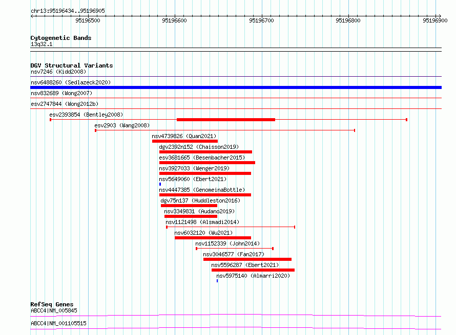Image resolution: width=456 pixels, height=335 pixels.
Task: Select the small blue nsv5975140 Almarri2020 marker
Action: coord(217,281)
